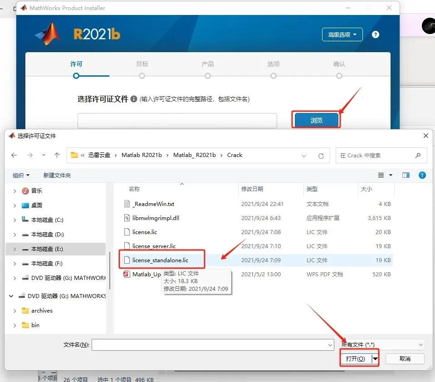This screenshot has width=435, height=382.
Task: Change the view layout icon
Action: [x=381, y=175]
